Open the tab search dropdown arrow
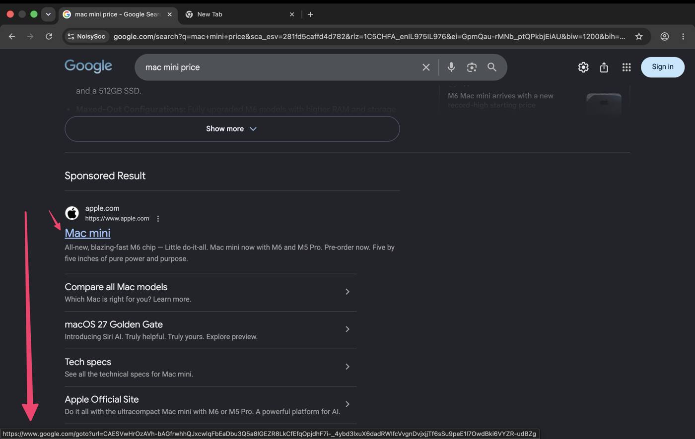 [48, 14]
